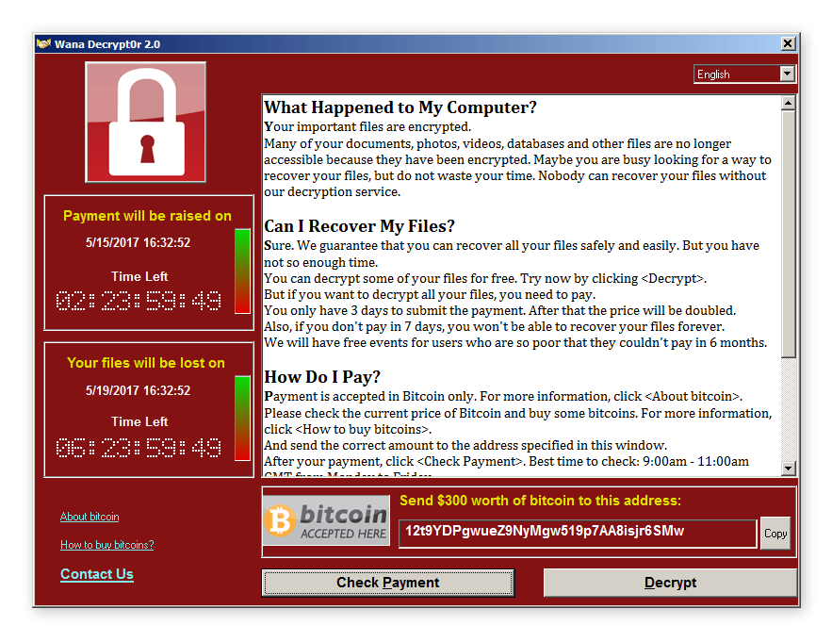Click the payment raised Time Left countdown
The height and width of the screenshot is (642, 832).
click(139, 301)
